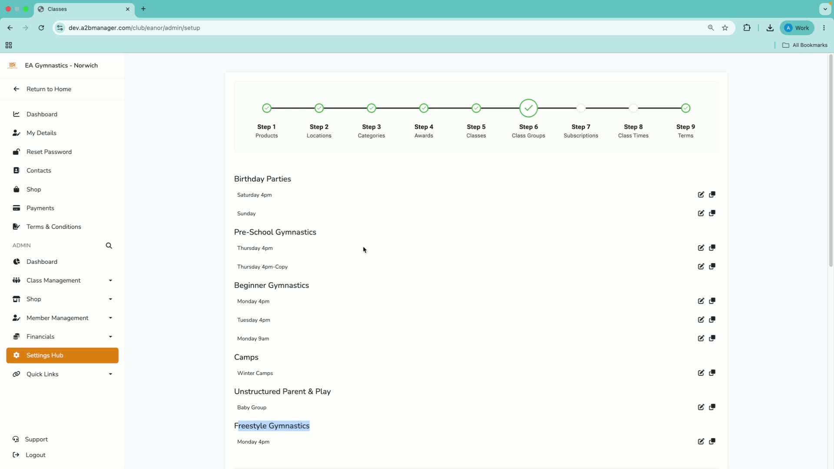Duplicate the Baby Group entry

click(712, 407)
